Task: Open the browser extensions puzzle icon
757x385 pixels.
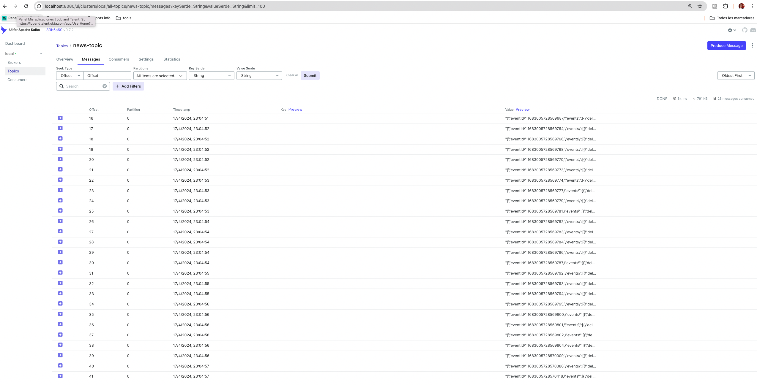Action: coord(726,6)
